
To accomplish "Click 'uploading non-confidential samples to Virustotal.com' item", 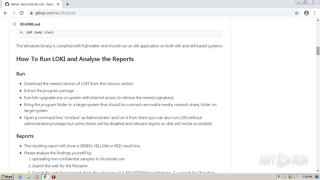I will coord(78,159).
